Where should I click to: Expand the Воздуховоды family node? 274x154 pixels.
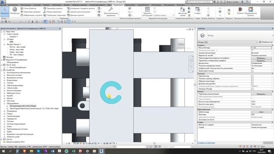pyautogui.click(x=4, y=80)
